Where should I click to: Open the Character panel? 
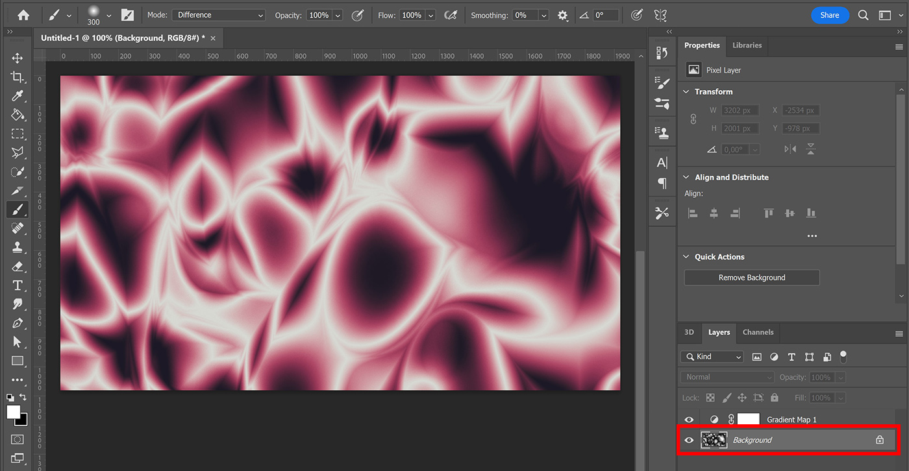(x=662, y=162)
